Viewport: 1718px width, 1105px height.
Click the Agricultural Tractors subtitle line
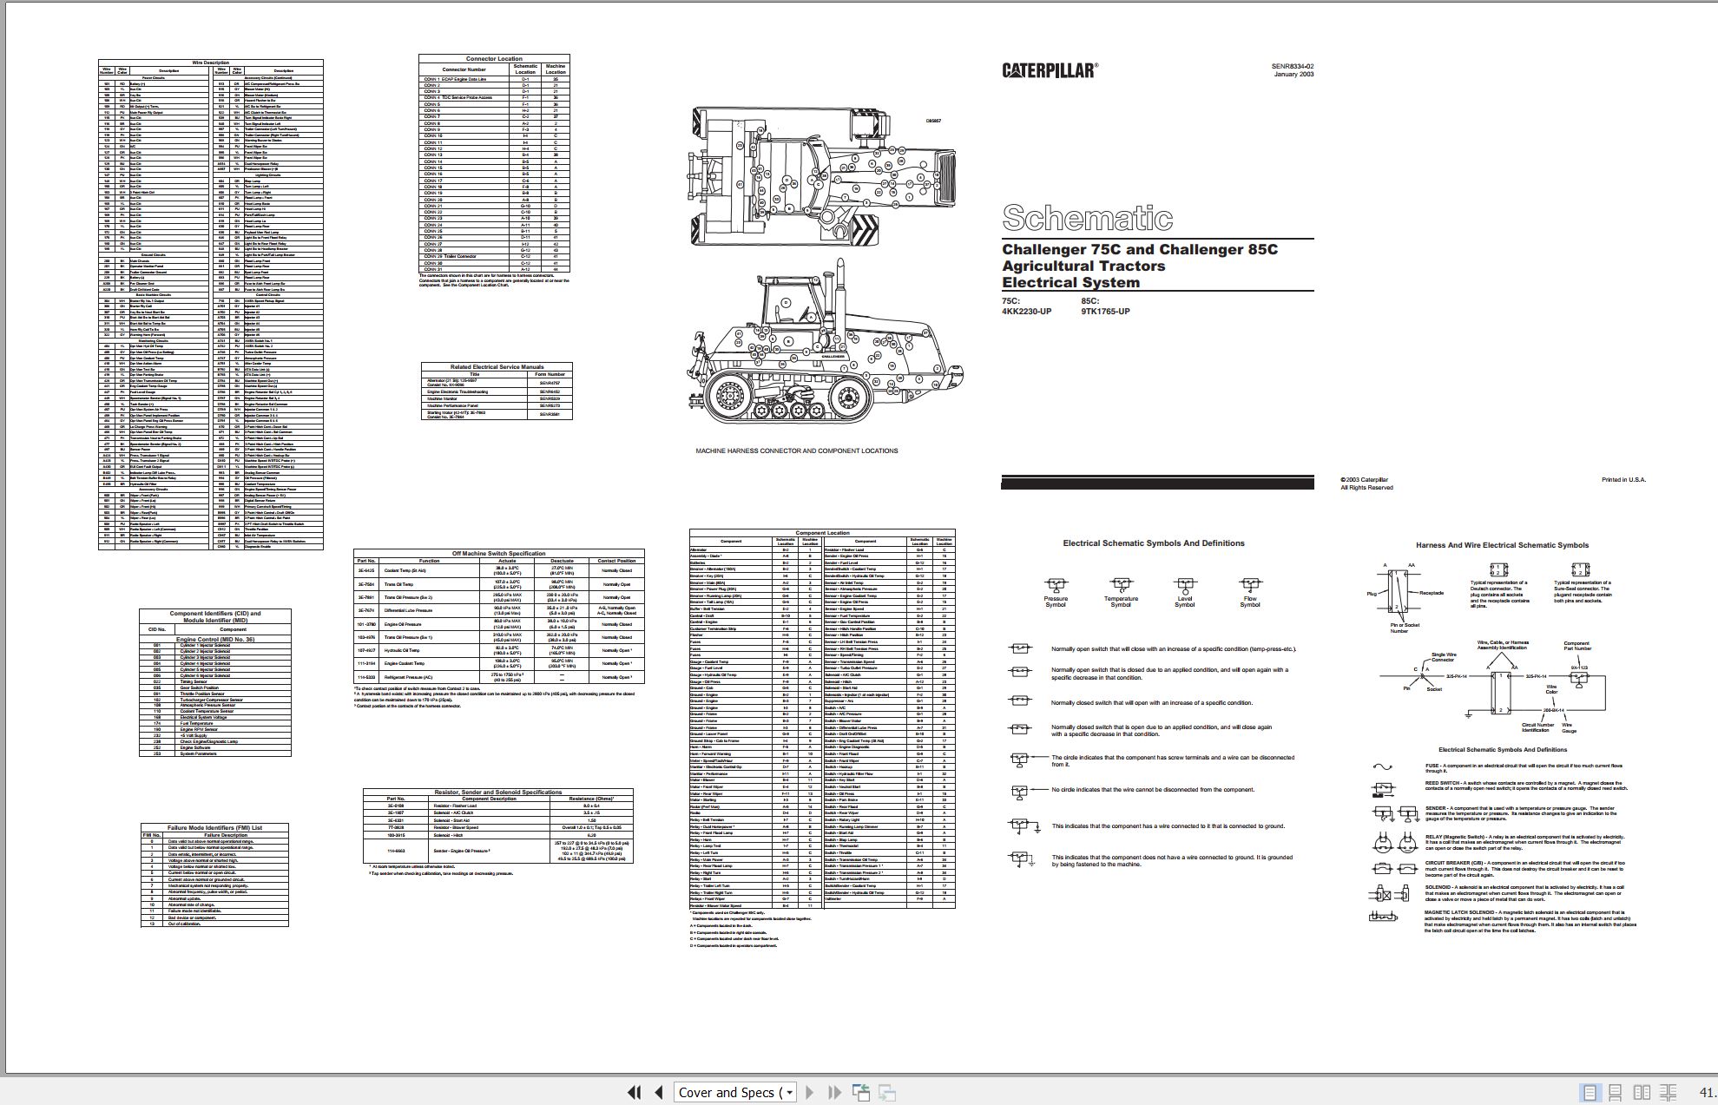point(1083,266)
